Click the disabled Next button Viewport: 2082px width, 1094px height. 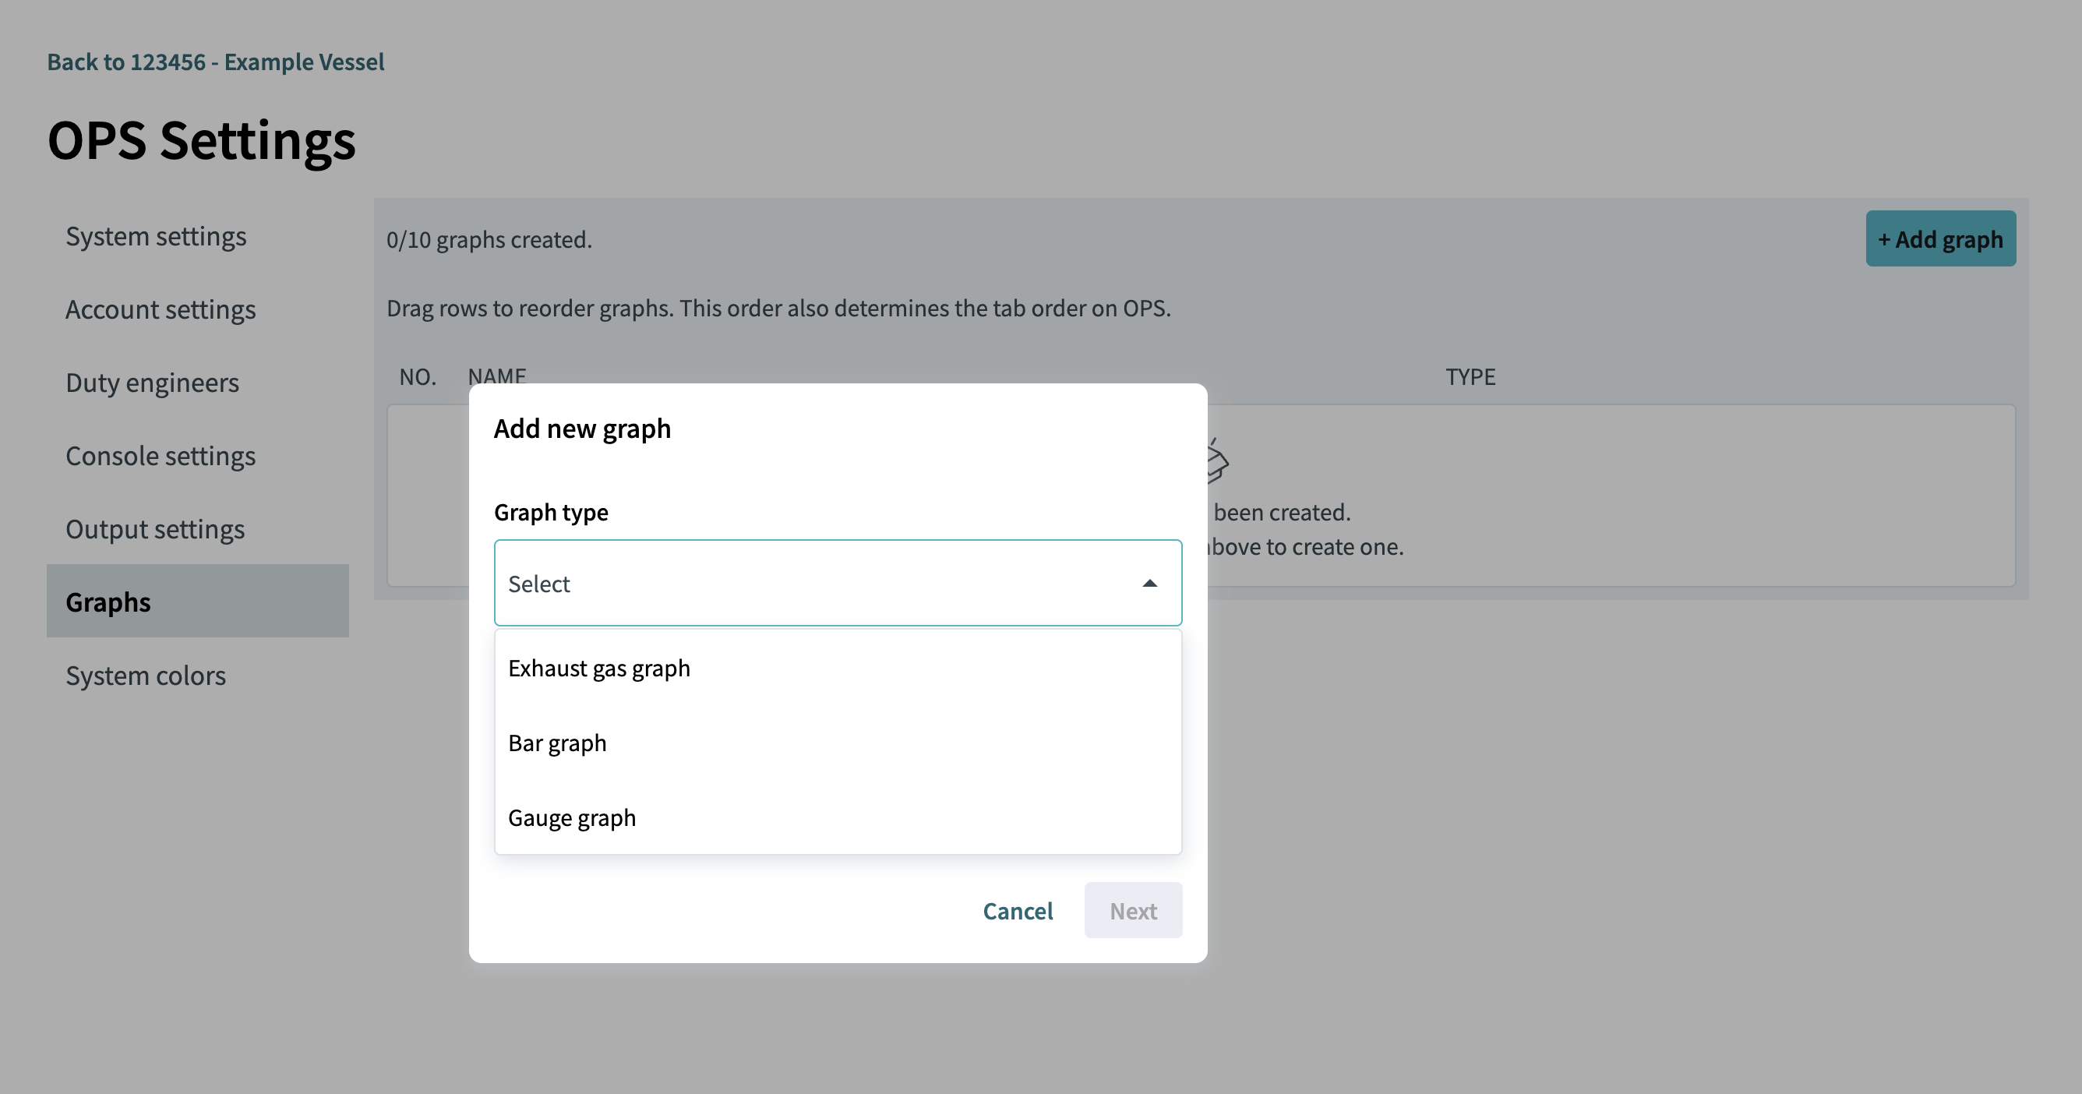click(1133, 911)
